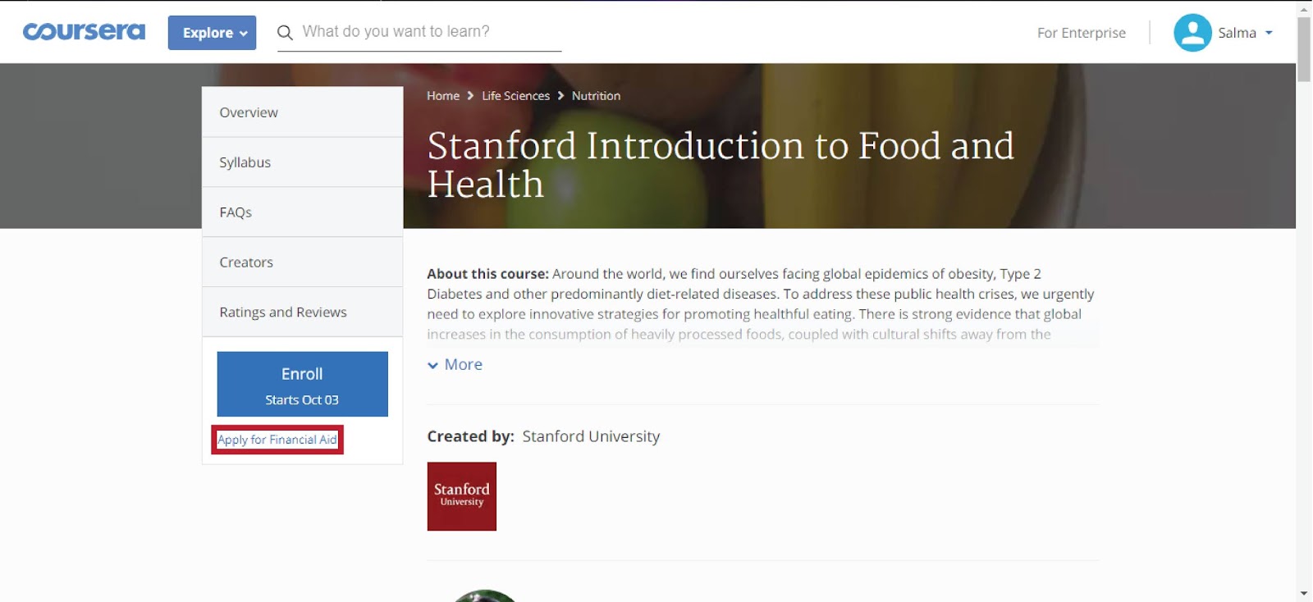The image size is (1313, 602).
Task: Select the Nutrition breadcrumb
Action: tap(596, 96)
